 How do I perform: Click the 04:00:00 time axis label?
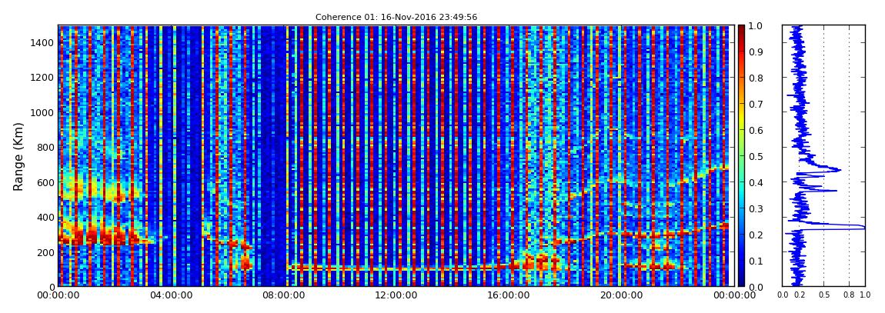tap(169, 295)
